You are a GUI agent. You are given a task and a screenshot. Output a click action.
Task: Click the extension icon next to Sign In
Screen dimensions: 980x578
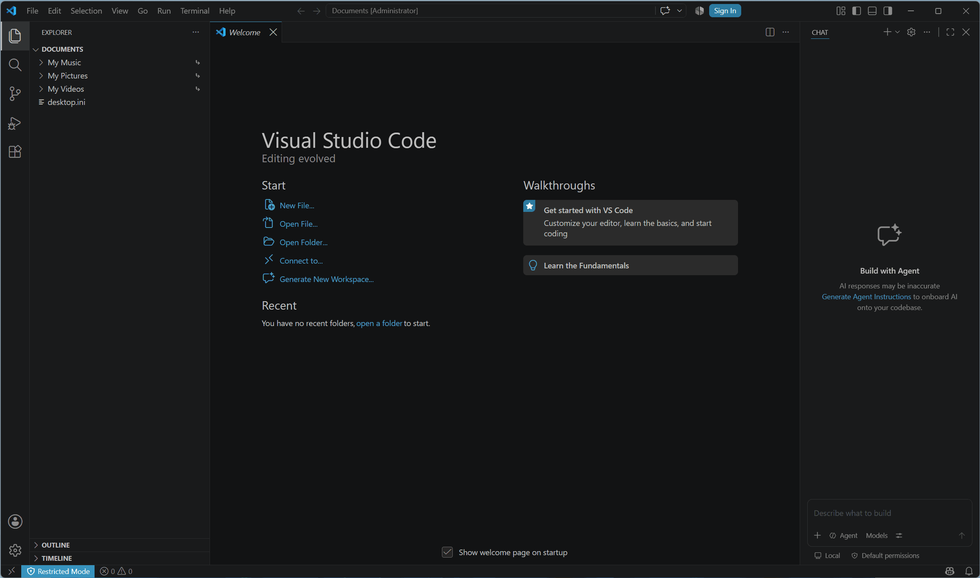(699, 11)
